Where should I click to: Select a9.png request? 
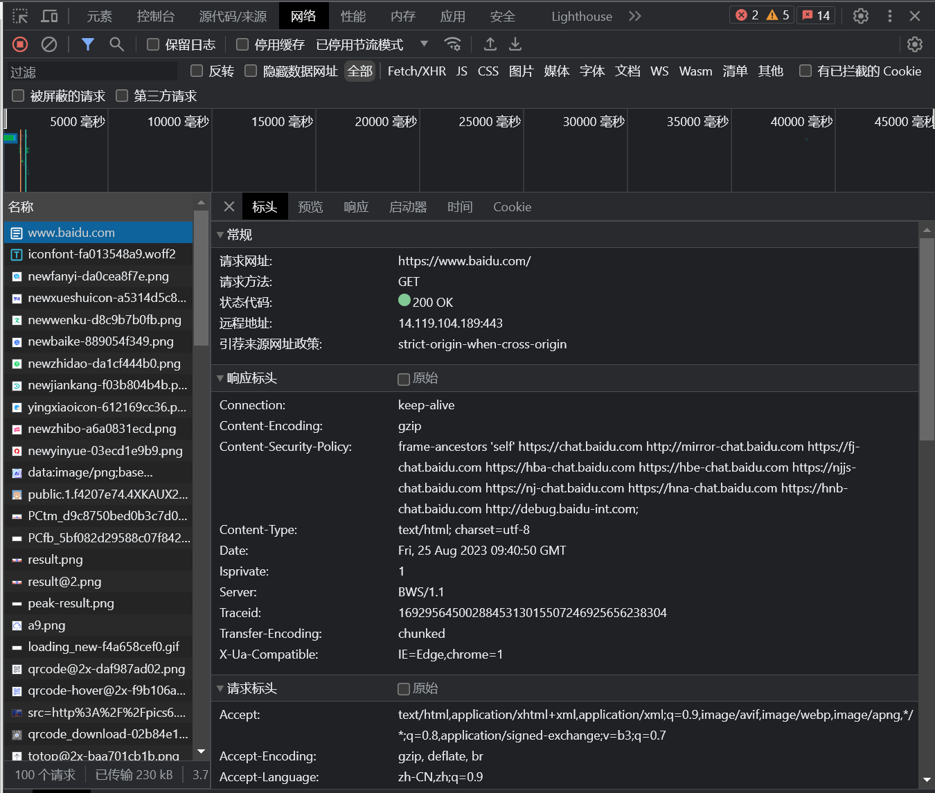click(x=98, y=625)
